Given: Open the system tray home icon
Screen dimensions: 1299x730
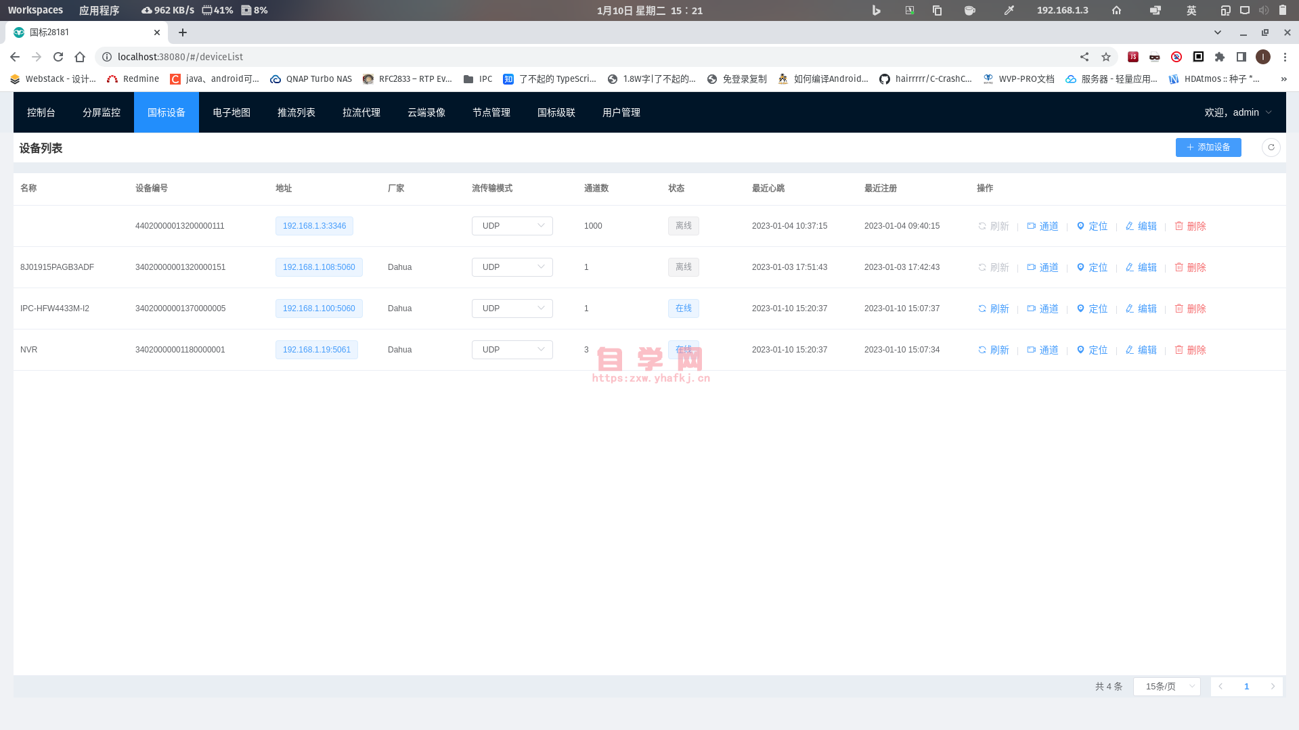Looking at the screenshot, I should point(1117,10).
